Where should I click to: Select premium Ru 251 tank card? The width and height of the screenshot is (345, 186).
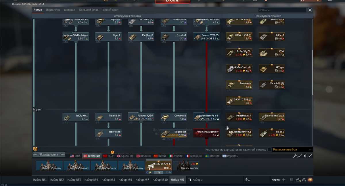coord(272,133)
